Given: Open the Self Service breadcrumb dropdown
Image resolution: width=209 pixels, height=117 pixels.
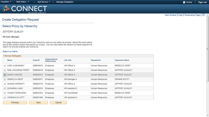Looking at the screenshot, I should pyautogui.click(x=44, y=2).
